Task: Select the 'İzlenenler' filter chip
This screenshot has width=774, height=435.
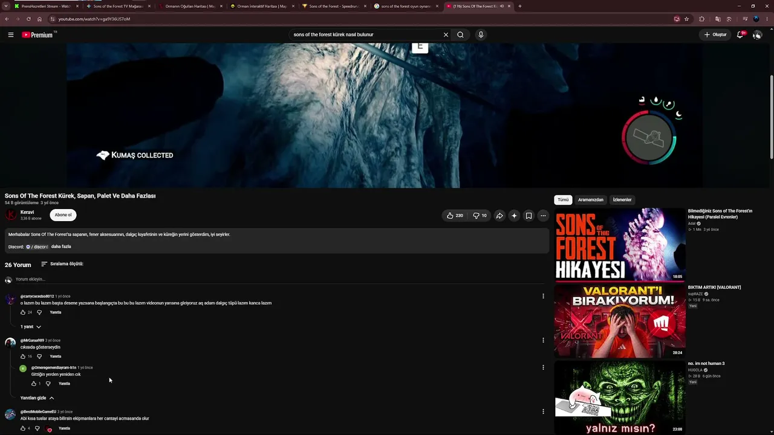Action: [x=622, y=200]
